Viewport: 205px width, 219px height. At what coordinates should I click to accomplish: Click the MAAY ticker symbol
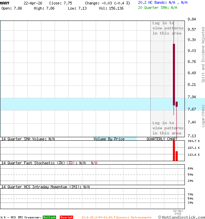click(5, 3)
